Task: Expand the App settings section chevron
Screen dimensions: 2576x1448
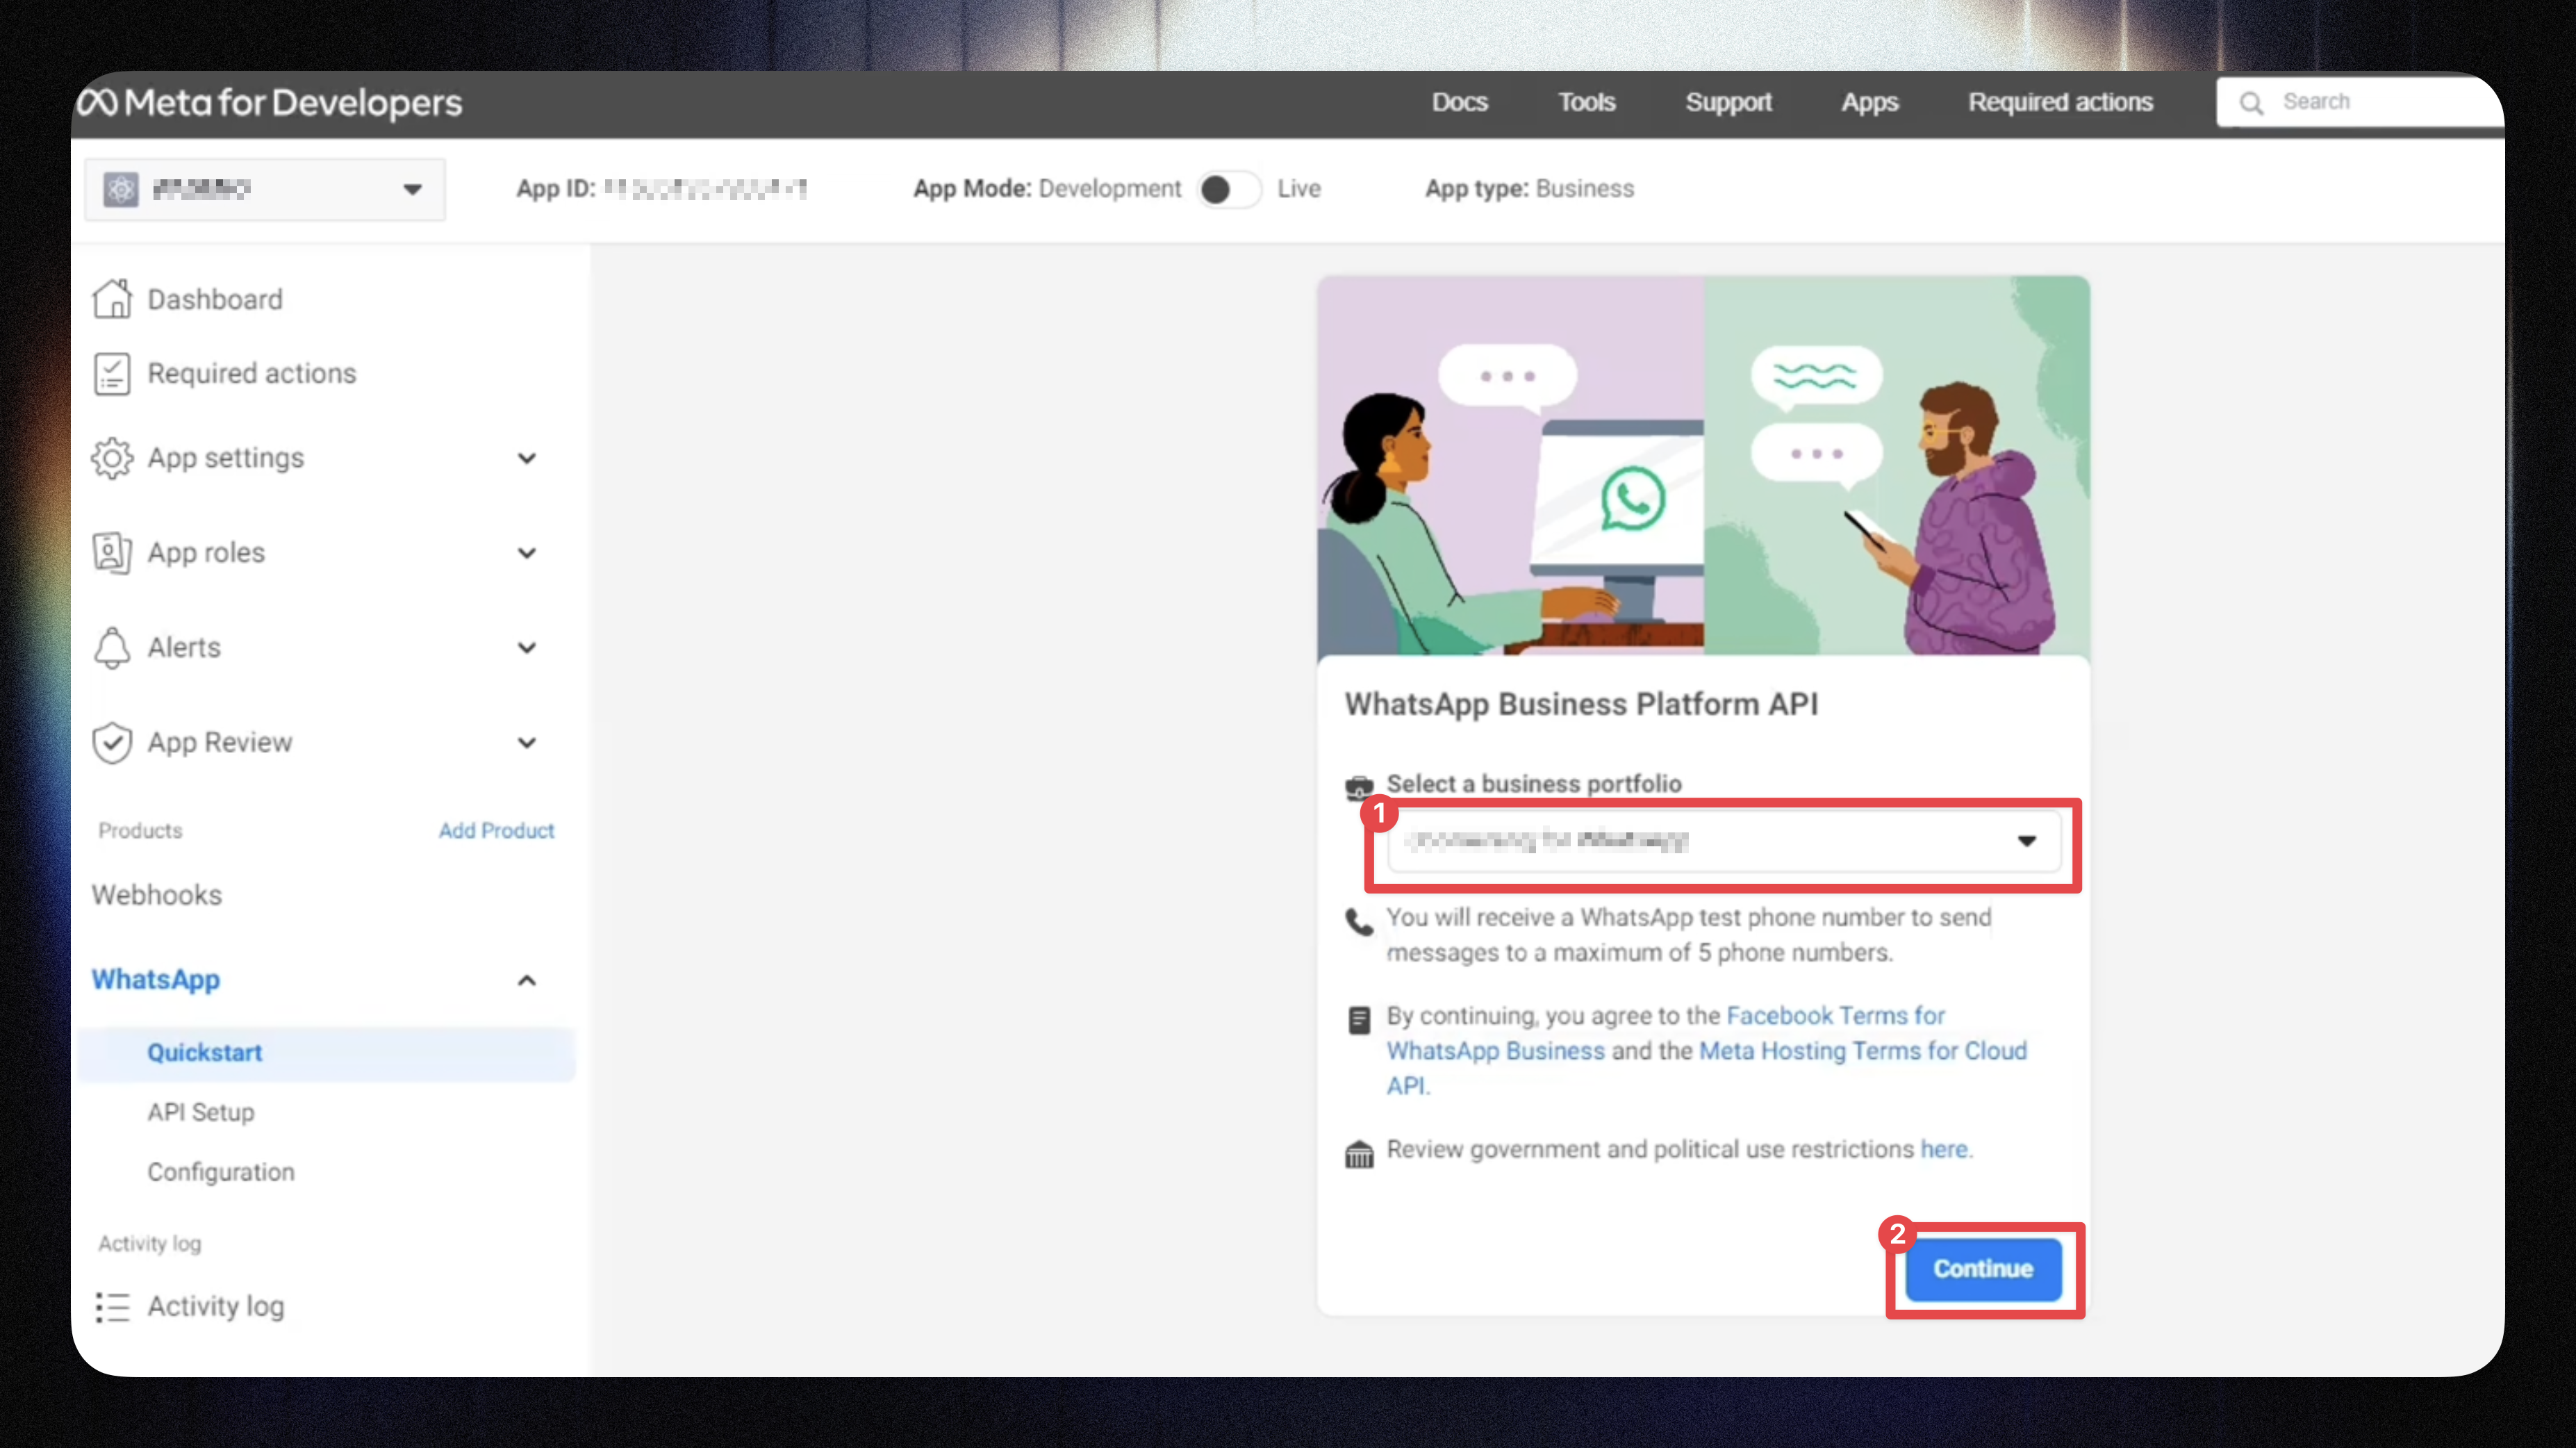Action: point(527,459)
